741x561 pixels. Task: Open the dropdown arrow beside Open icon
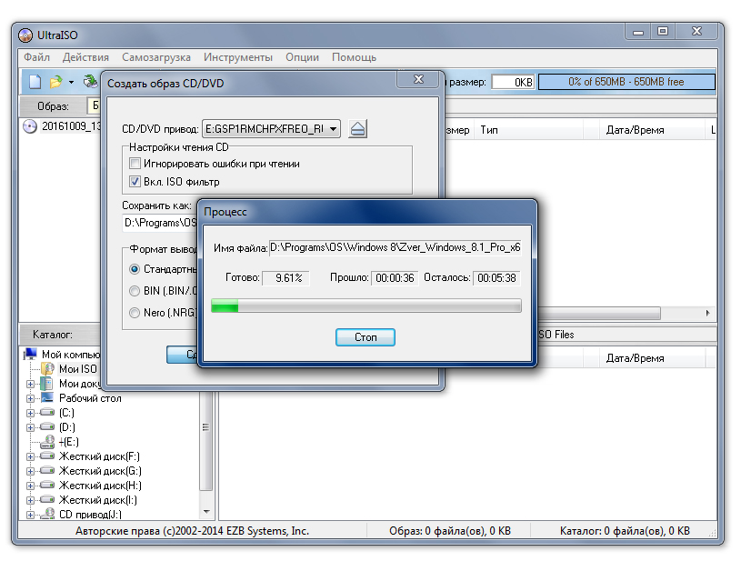[71, 82]
